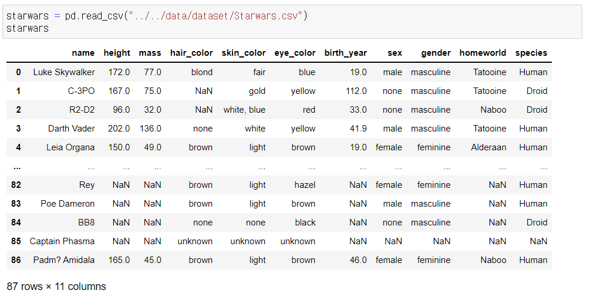The image size is (590, 300).
Task: Click mass value 32.0 for R2-D2
Action: 153,110
